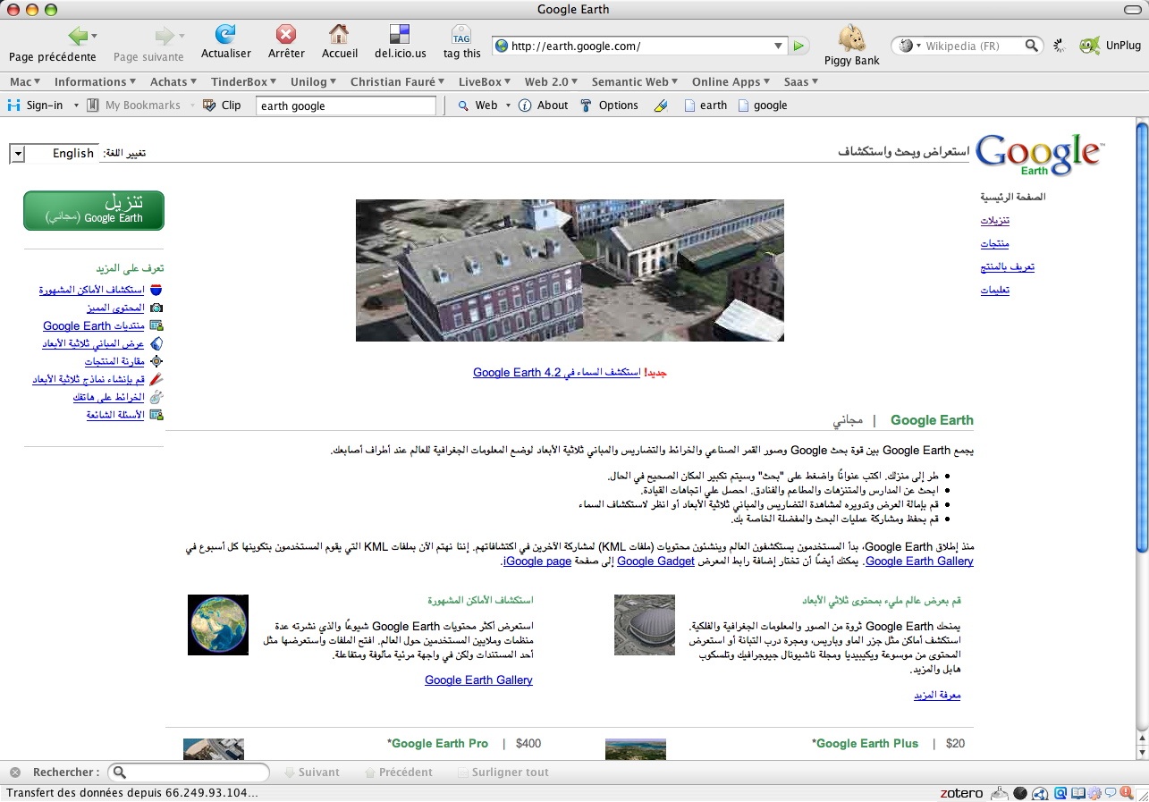Click the About info button

pyautogui.click(x=544, y=106)
